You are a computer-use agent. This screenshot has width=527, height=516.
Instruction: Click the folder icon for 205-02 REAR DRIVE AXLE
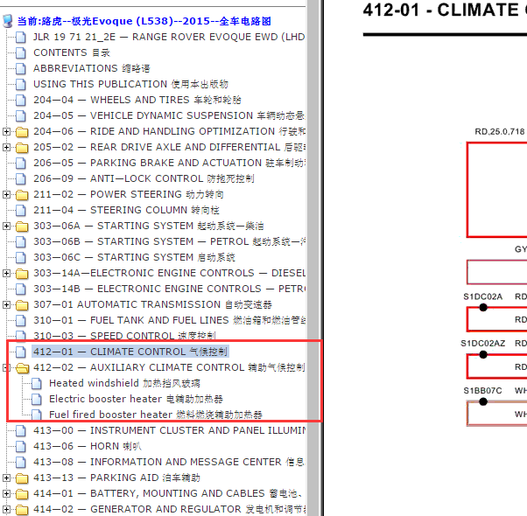click(22, 148)
